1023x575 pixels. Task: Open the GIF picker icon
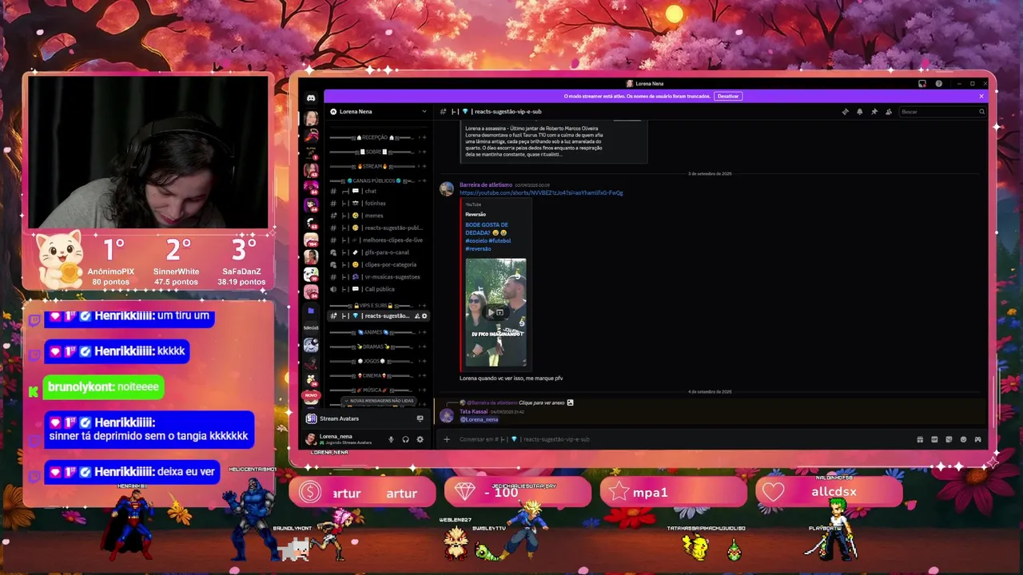934,439
